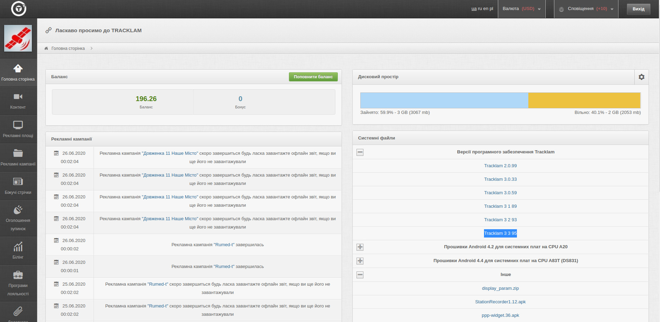Open Рекламні площі monitor icon in sidebar
The width and height of the screenshot is (660, 322).
(18, 125)
